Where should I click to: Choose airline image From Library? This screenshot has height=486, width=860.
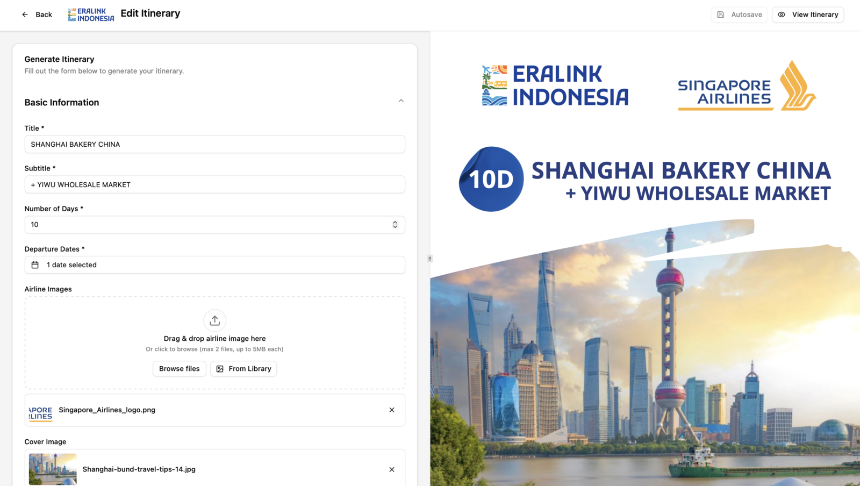coord(243,369)
